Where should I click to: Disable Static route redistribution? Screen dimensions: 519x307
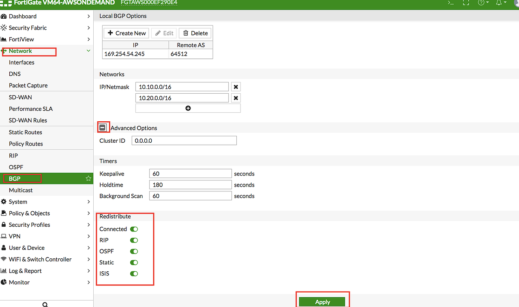[x=134, y=262]
